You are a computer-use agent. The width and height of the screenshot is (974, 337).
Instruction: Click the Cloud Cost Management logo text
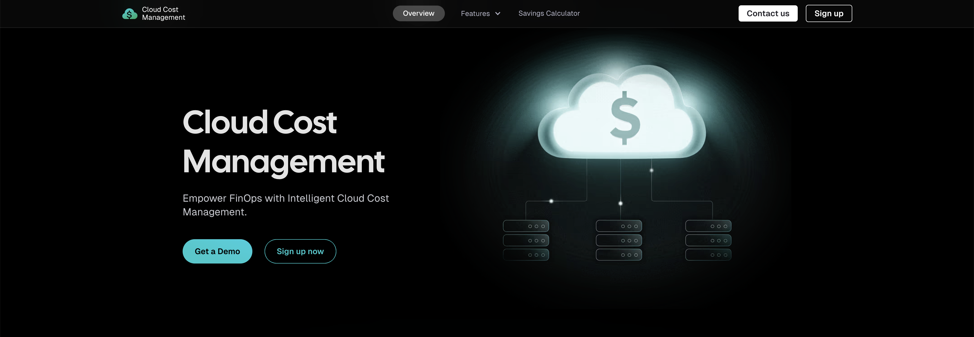click(163, 14)
